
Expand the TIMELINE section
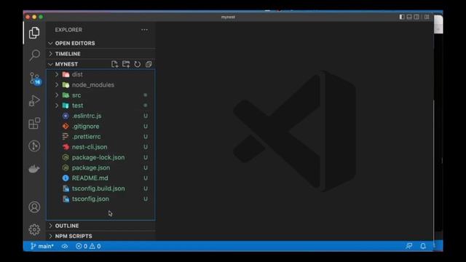click(x=100, y=54)
